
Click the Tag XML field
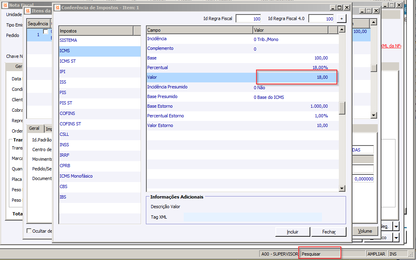coord(252,217)
